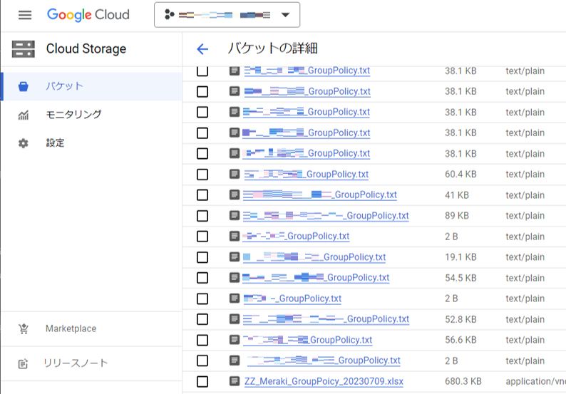566x394 pixels.
Task: Check the box for the 41 KB file
Action: click(202, 195)
